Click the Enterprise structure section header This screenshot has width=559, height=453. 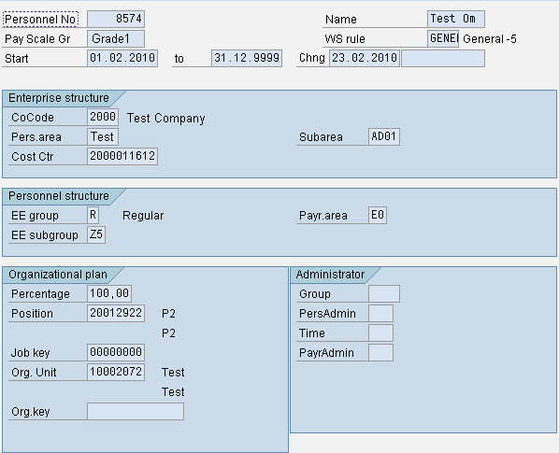click(x=59, y=98)
